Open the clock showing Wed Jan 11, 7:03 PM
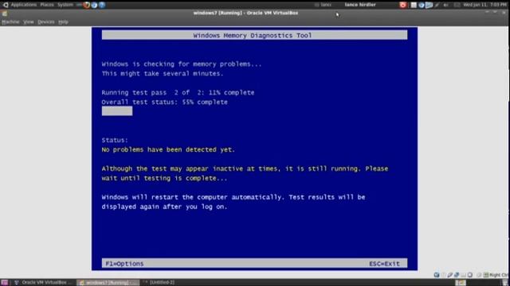Viewport: 510px width, 286px height. (485, 5)
